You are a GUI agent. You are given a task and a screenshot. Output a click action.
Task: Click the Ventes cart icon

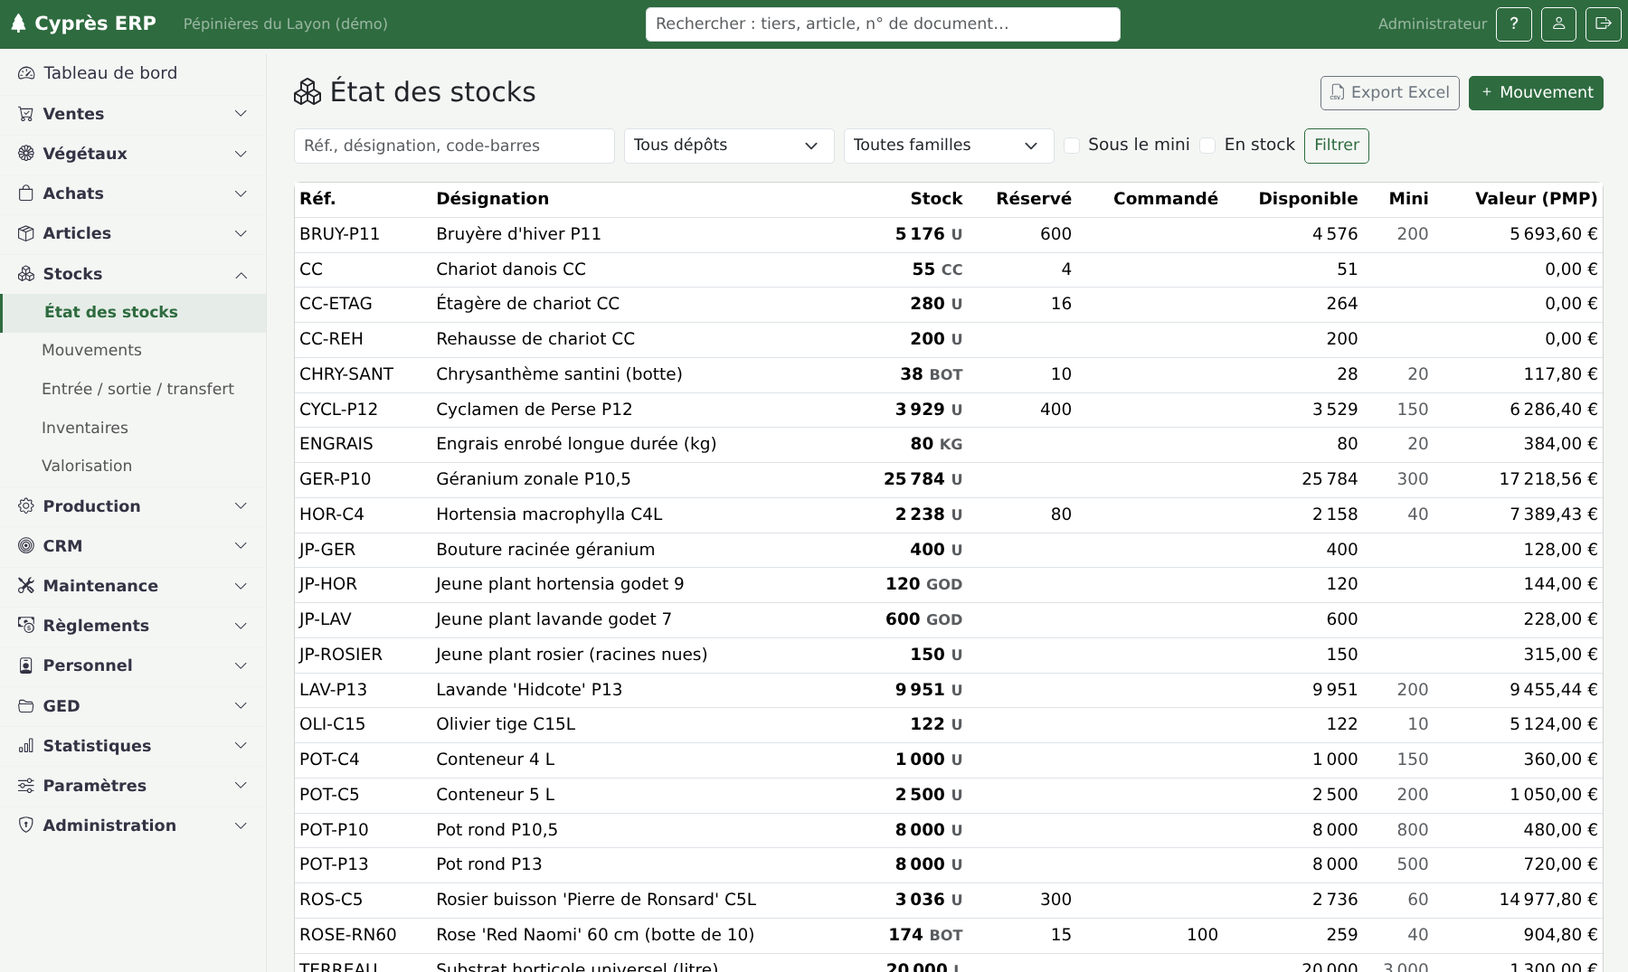[26, 114]
